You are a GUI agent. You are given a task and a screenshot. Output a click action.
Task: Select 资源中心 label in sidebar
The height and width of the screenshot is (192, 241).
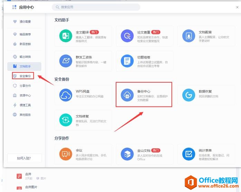coord(25,95)
